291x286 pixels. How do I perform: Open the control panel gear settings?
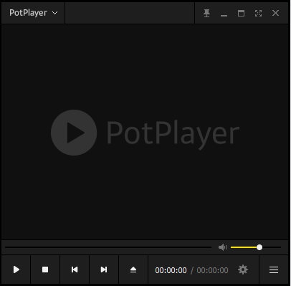click(x=243, y=270)
